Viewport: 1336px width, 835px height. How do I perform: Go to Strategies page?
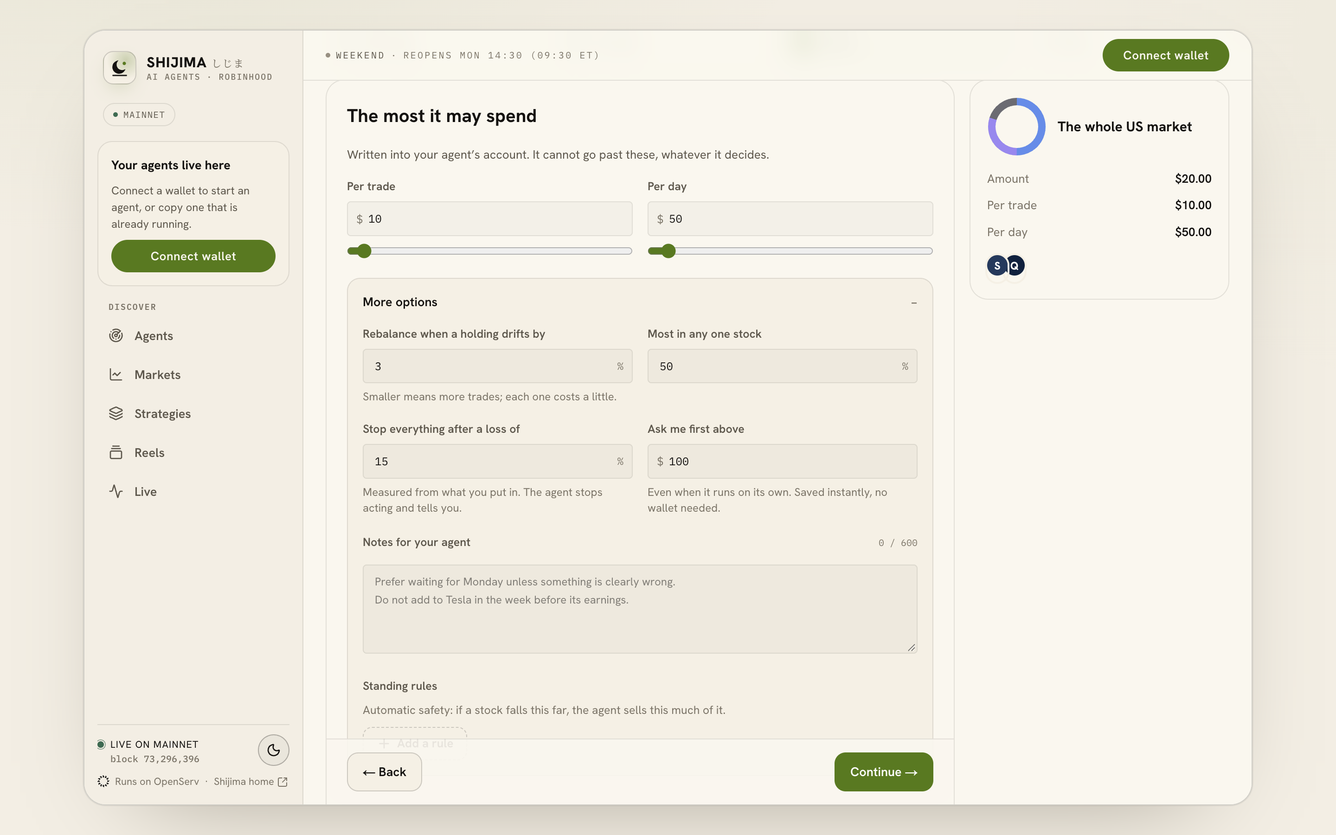click(193, 414)
